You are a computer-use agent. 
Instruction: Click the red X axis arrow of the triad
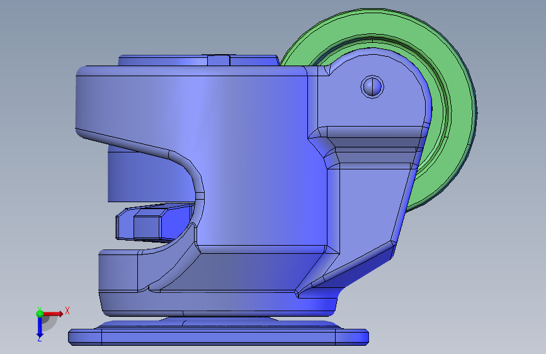(54, 314)
